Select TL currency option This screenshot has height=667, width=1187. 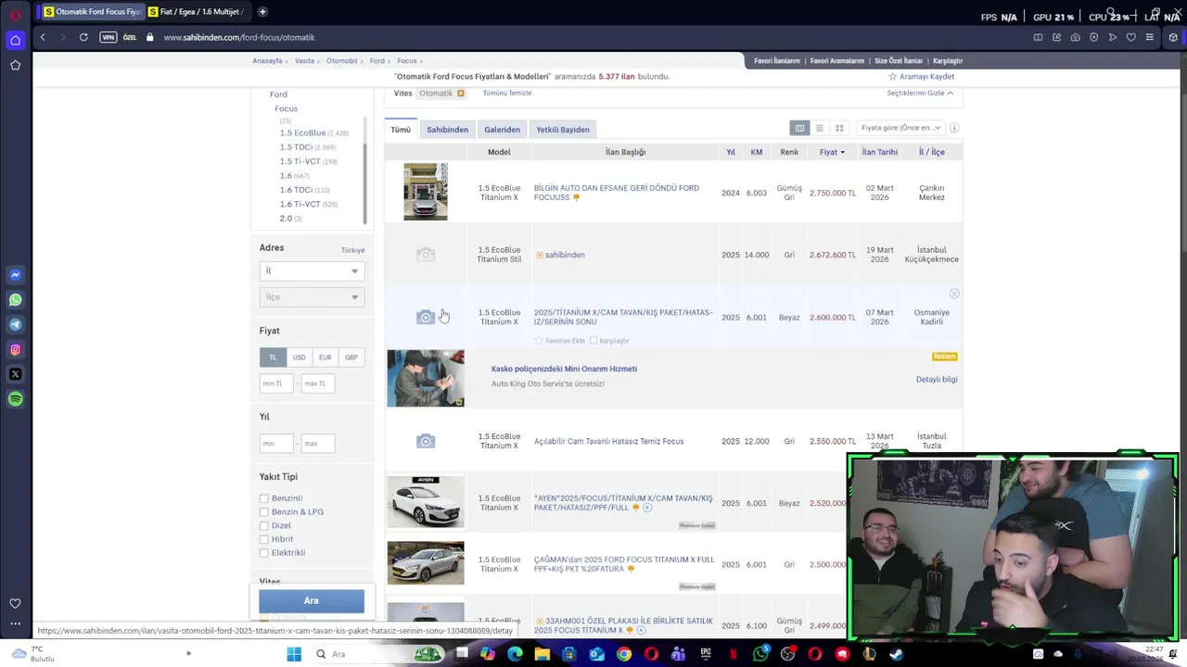click(273, 358)
